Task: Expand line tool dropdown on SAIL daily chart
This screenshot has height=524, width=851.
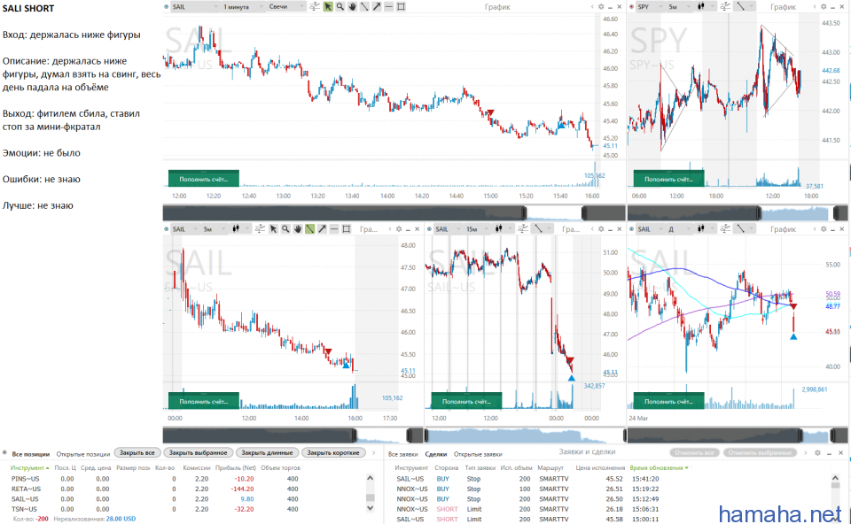Action: pyautogui.click(x=752, y=229)
